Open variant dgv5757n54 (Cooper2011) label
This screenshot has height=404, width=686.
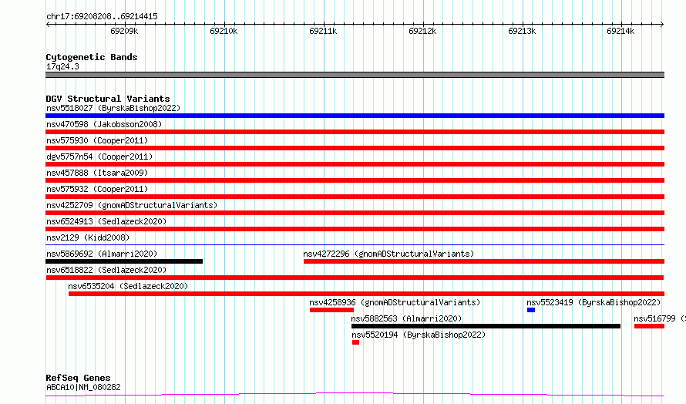pos(99,157)
